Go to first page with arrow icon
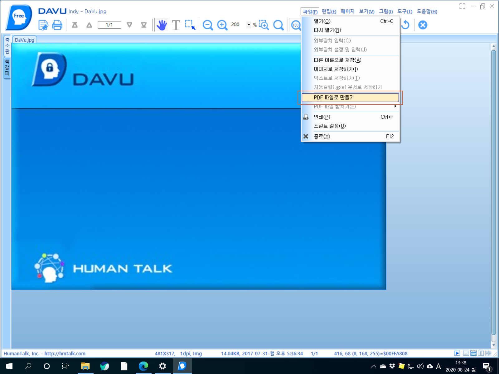This screenshot has height=374, width=499. (x=75, y=25)
